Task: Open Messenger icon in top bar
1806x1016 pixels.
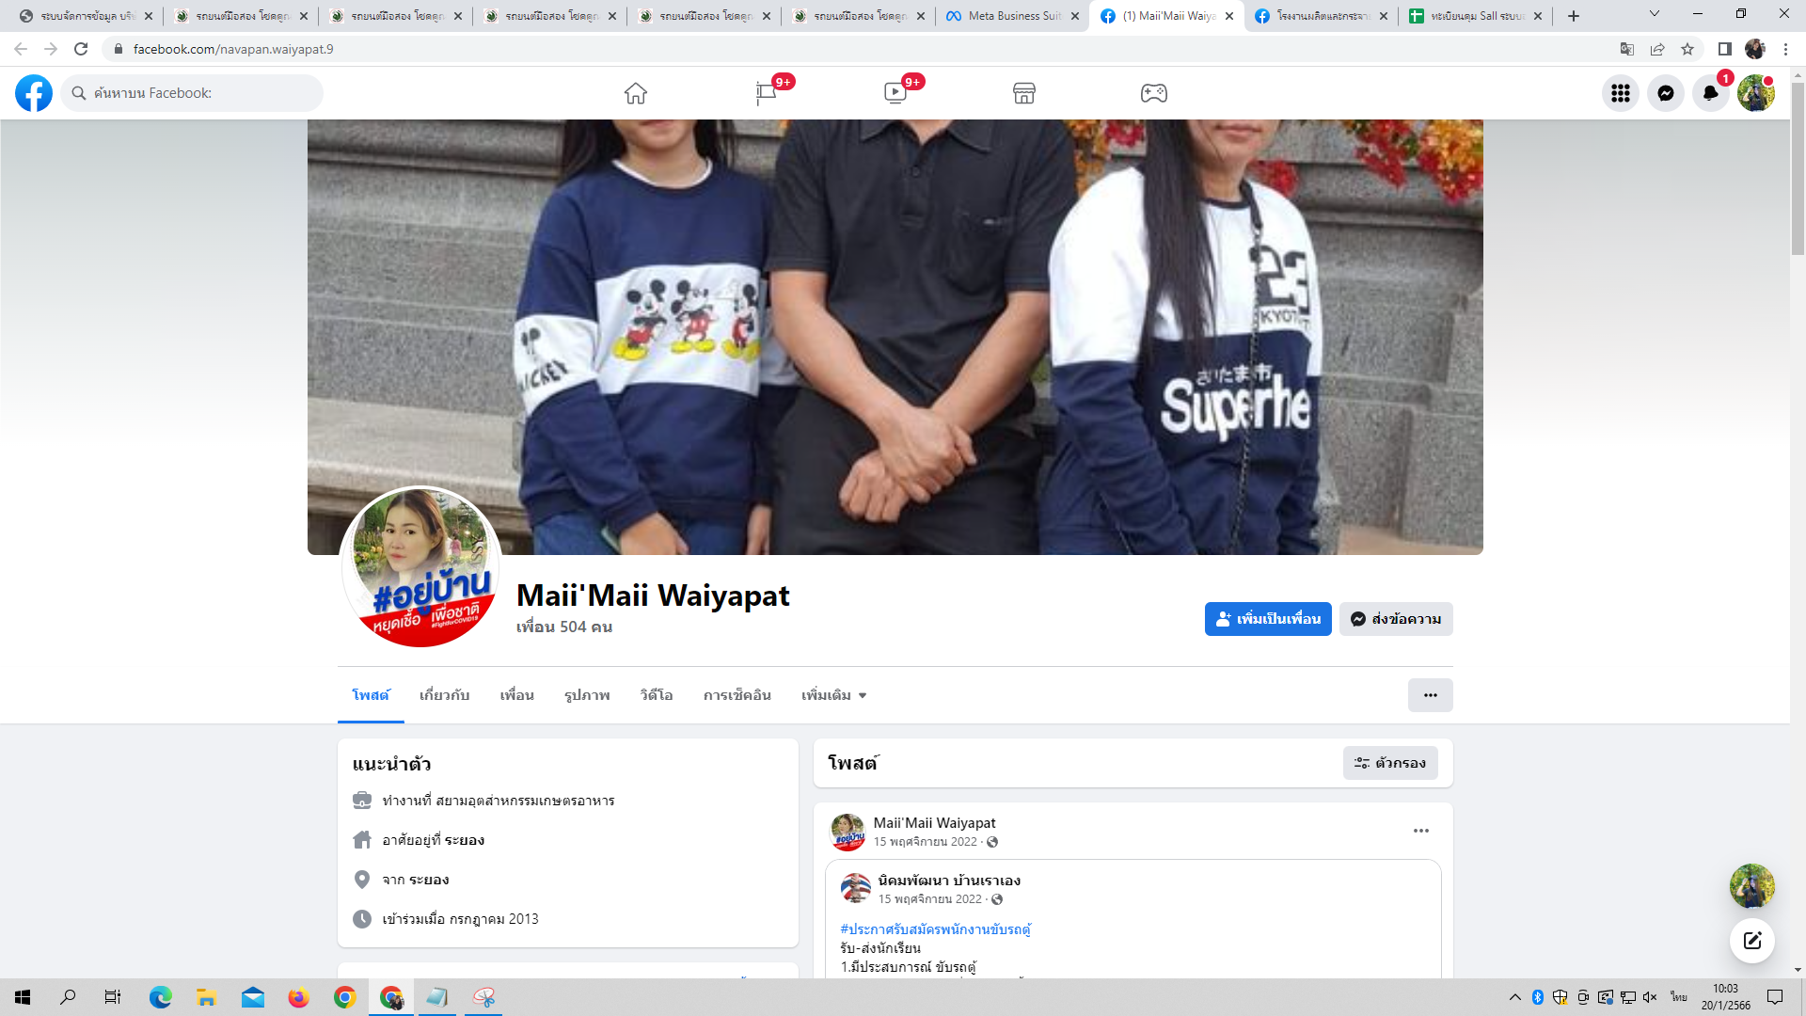Action: click(x=1665, y=93)
